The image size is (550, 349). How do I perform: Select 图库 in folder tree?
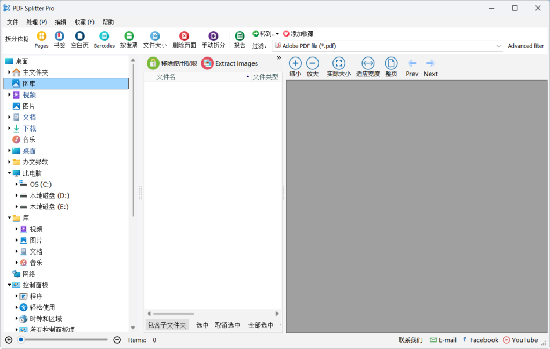[66, 83]
